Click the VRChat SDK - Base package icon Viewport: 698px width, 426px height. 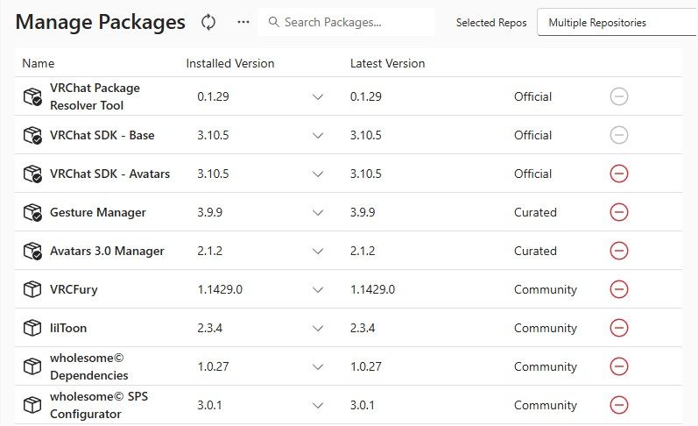[x=32, y=136]
